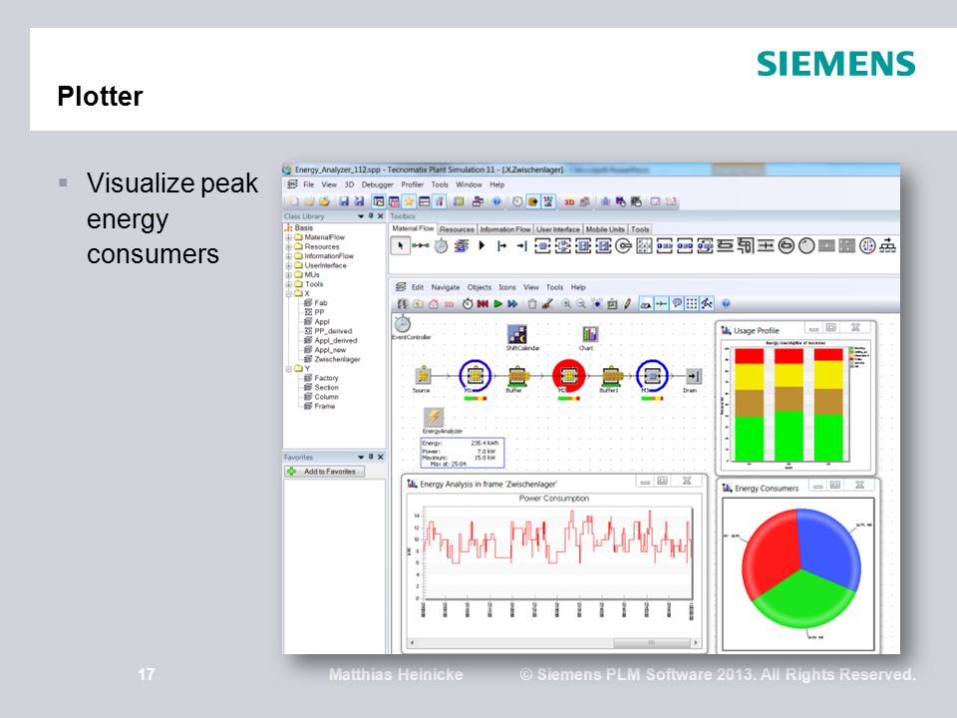Viewport: 957px width, 718px height.
Task: Select the PP_derived item in the tree
Action: pos(333,331)
